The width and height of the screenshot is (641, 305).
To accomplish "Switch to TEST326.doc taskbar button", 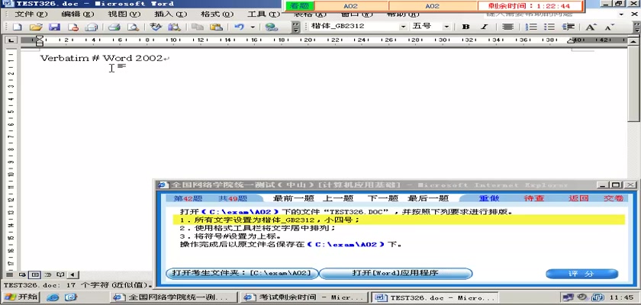I will (x=434, y=297).
